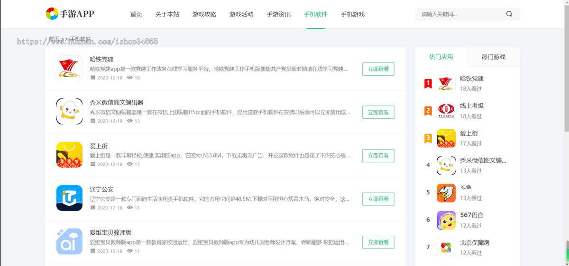This screenshot has height=266, width=569.
Task: Click the calendar icon in 爱维宝贝教师版 row
Action: tap(92, 250)
